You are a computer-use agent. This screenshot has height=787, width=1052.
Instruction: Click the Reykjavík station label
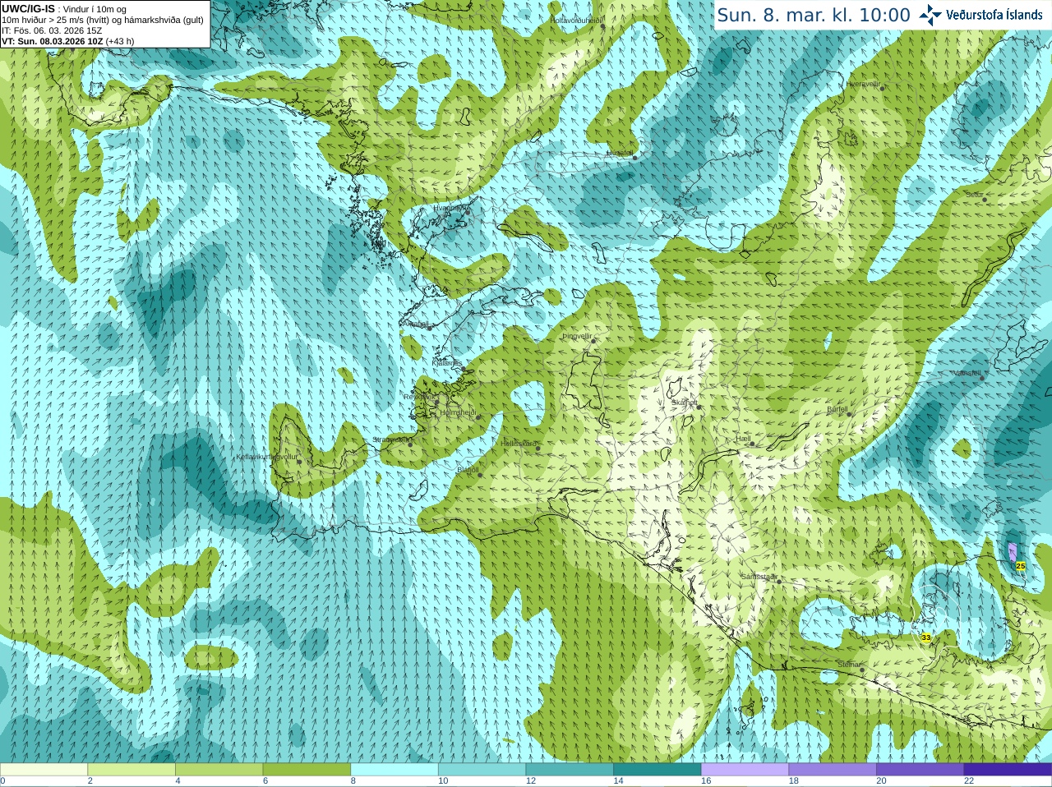418,397
